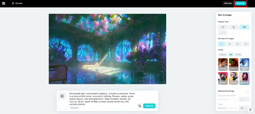Set number of images to 4

(246, 44)
